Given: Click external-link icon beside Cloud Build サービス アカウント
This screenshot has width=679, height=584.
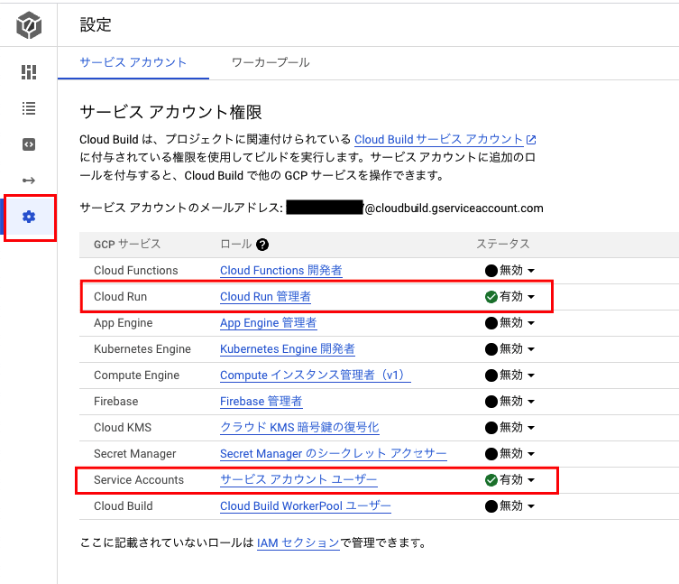Looking at the screenshot, I should click(531, 140).
